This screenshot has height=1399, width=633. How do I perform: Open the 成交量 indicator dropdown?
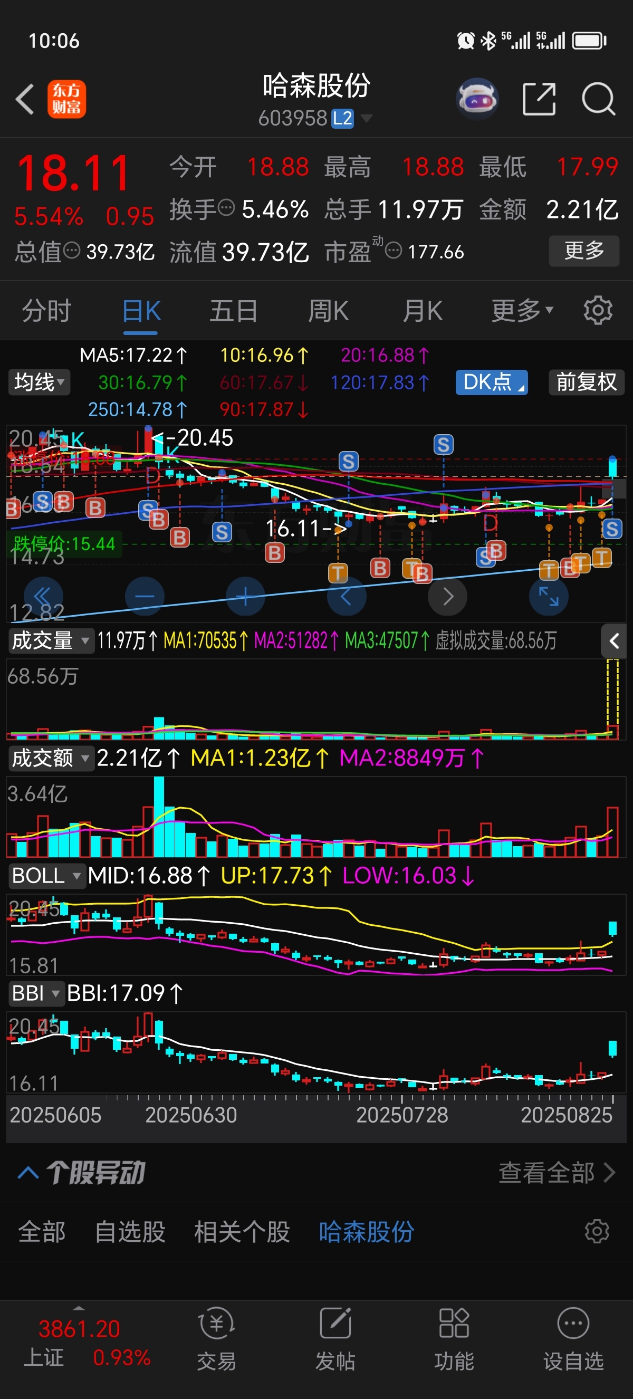click(51, 641)
